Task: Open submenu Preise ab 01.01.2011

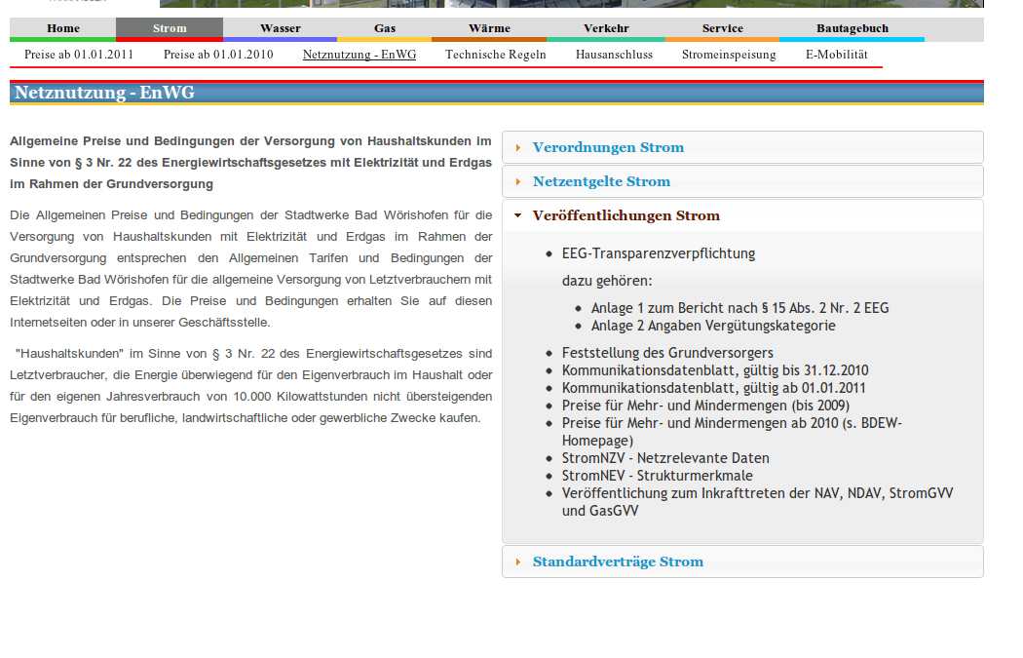Action: 79,55
